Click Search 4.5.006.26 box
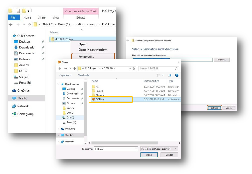The height and width of the screenshot is (174, 252). tap(158, 69)
